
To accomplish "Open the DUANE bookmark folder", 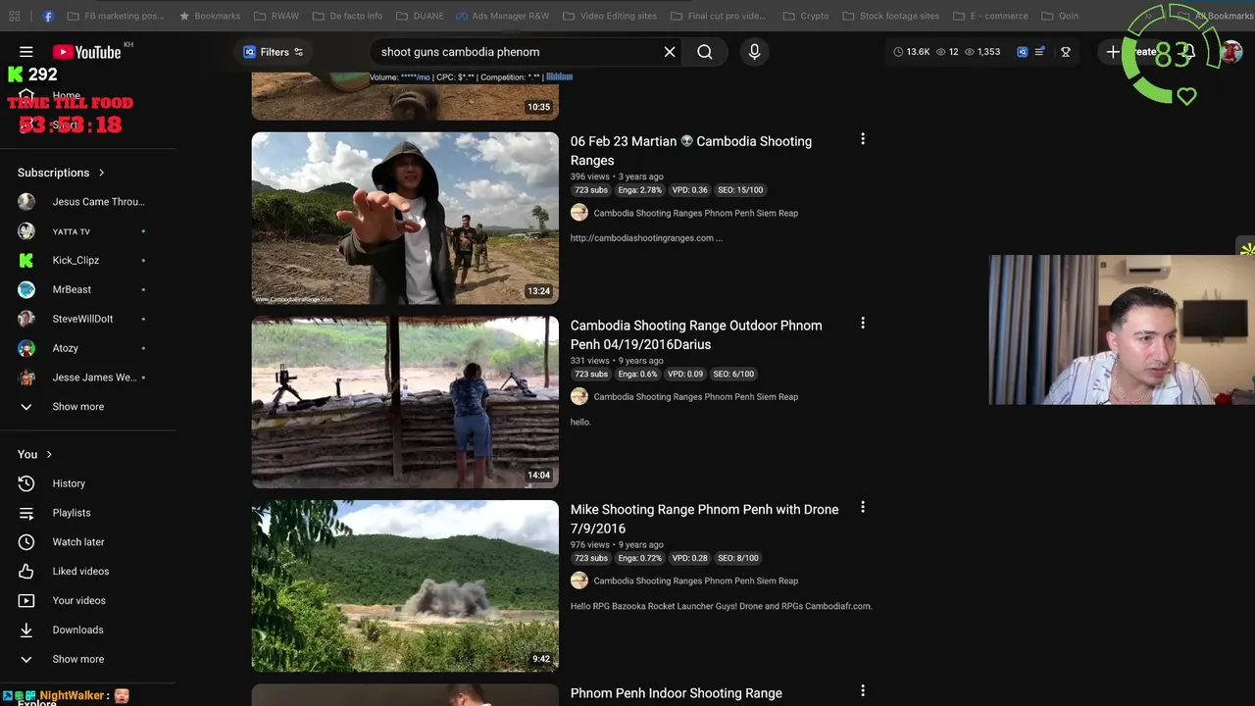I will 420,16.
